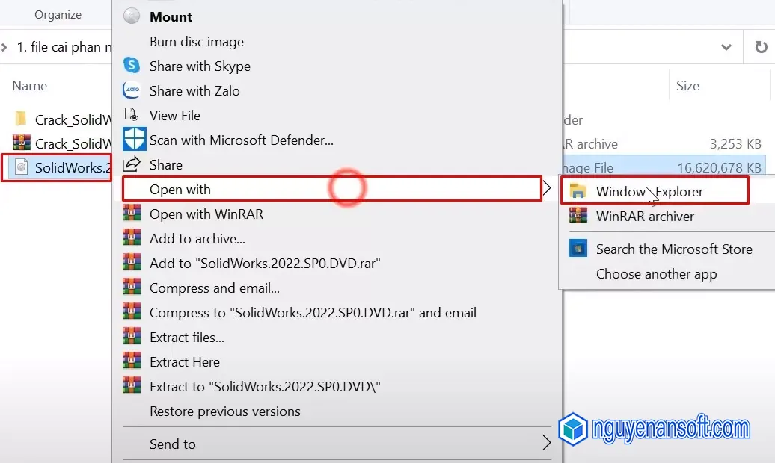Expand the Send to submenu arrow
This screenshot has height=463, width=775.
547,444
